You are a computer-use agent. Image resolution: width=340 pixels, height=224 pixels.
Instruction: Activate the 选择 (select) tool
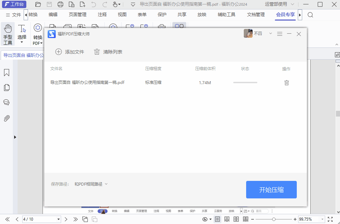coord(22,34)
